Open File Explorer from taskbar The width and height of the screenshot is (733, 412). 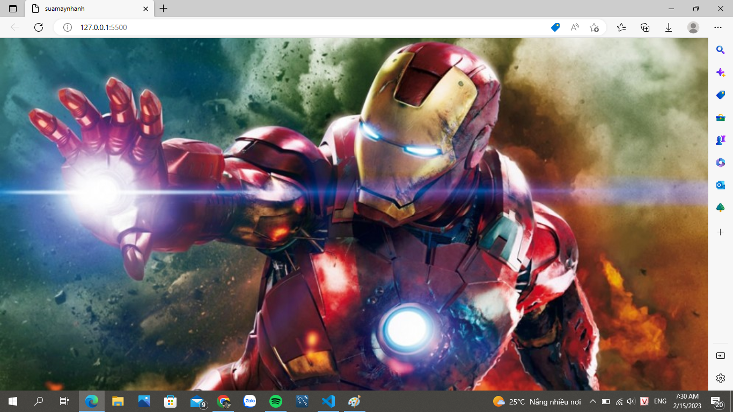click(x=118, y=401)
